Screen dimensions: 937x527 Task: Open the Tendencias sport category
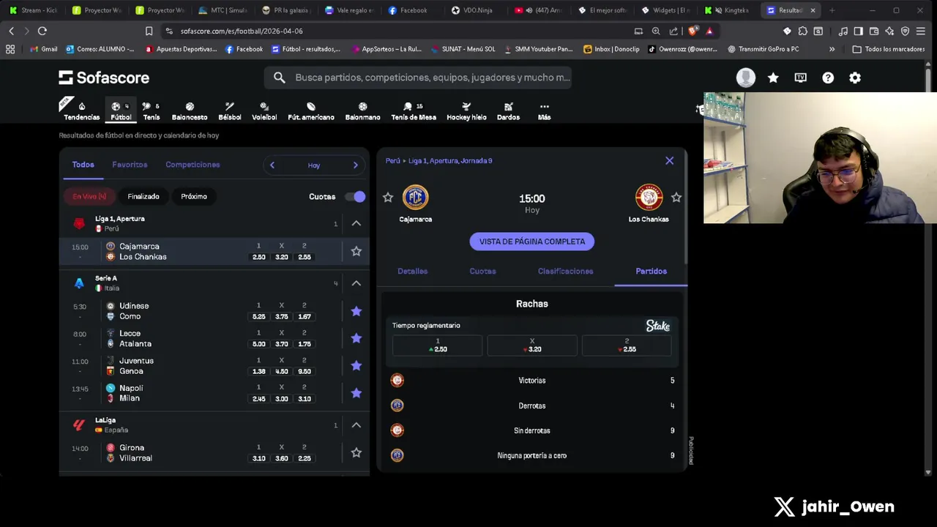click(81, 111)
